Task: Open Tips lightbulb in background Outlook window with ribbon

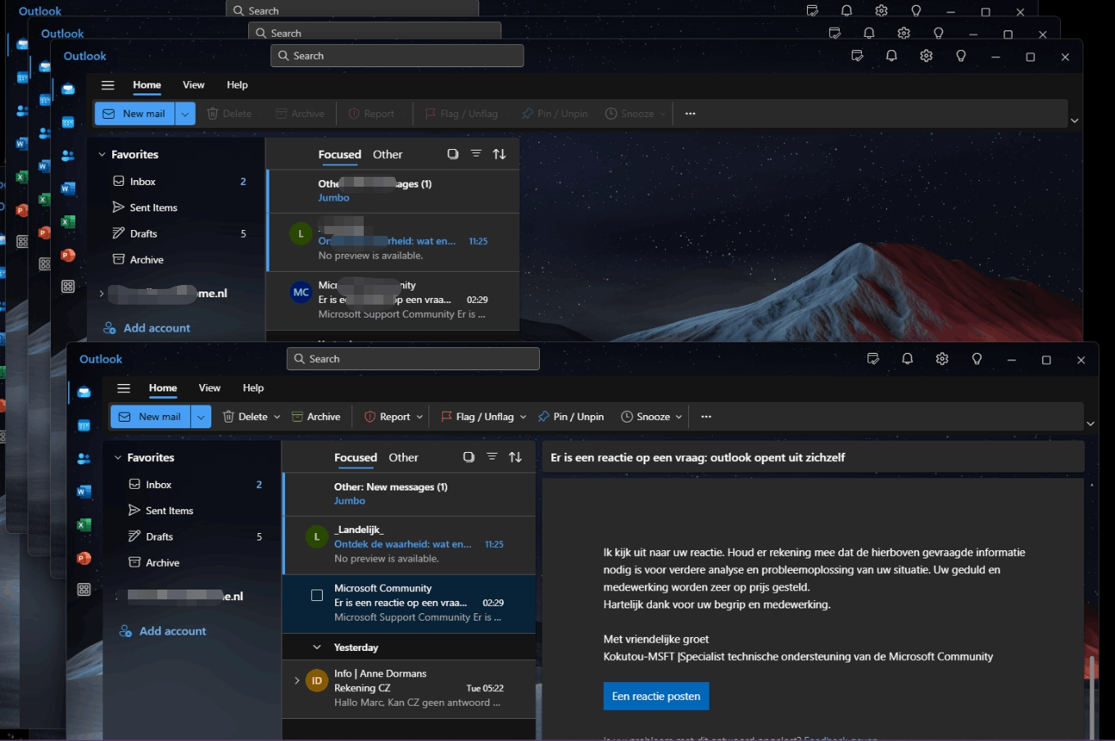Action: [961, 56]
